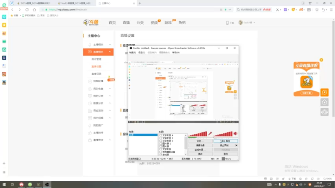Open a new browser tab with plus

(140, 3)
